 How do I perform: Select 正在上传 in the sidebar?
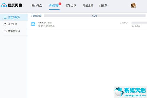tap(14, 24)
